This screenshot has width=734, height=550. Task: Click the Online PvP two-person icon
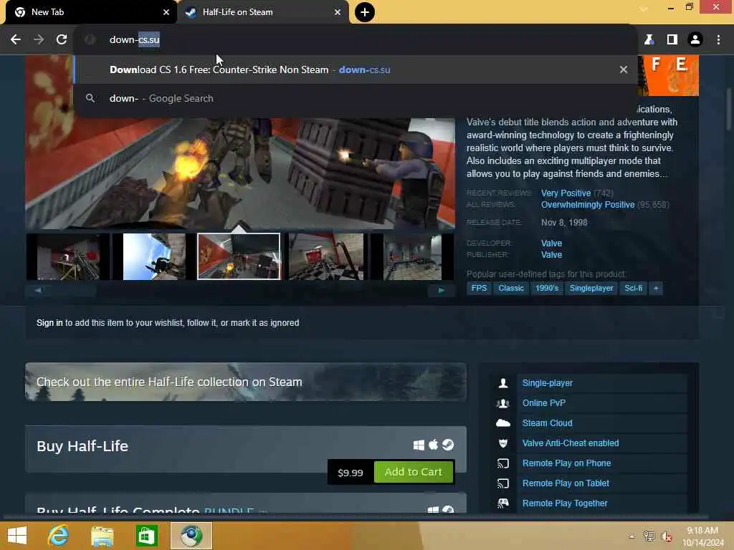click(503, 403)
